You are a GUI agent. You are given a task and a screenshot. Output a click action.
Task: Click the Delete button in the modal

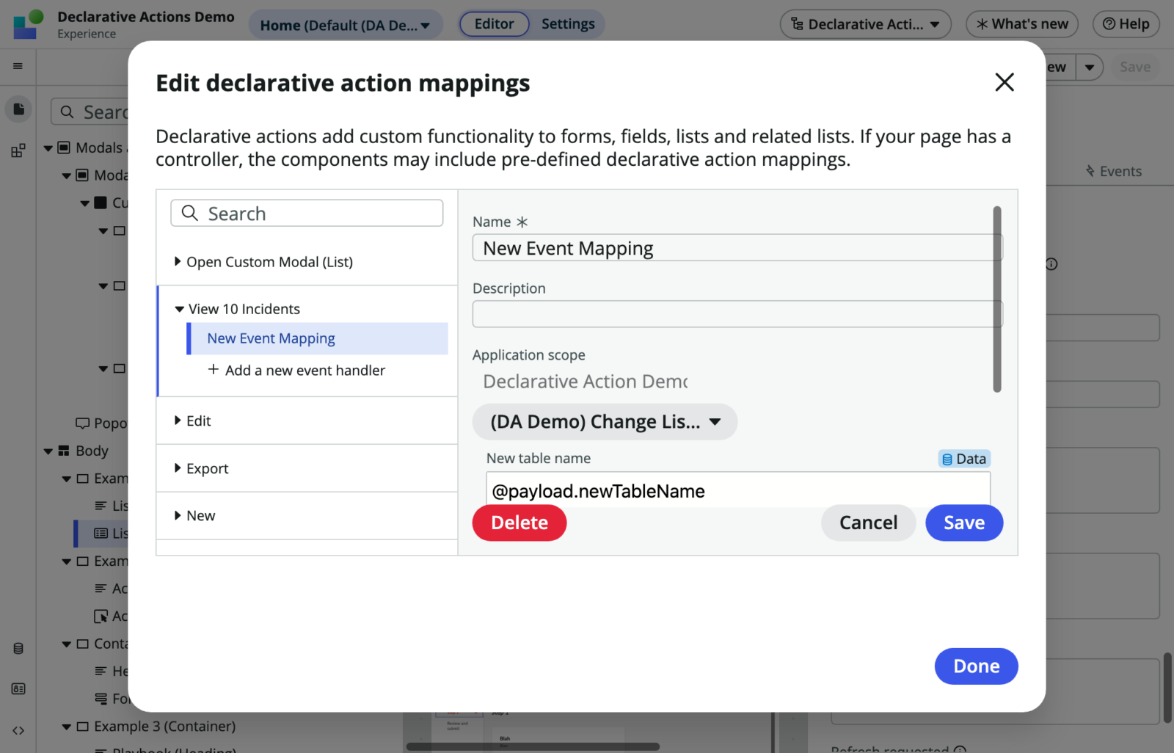[x=519, y=523]
